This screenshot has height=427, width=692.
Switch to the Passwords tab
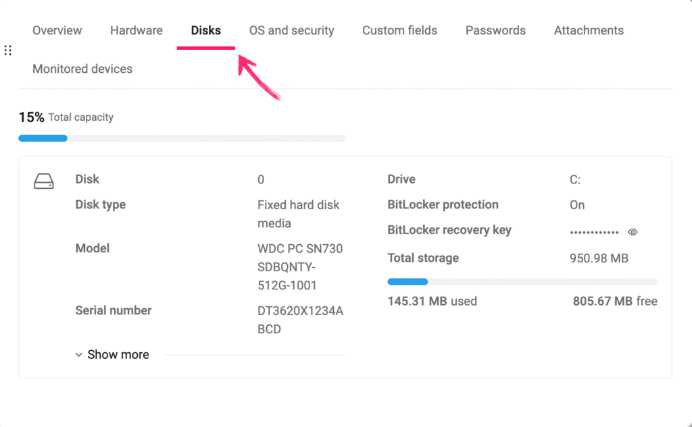(x=495, y=30)
